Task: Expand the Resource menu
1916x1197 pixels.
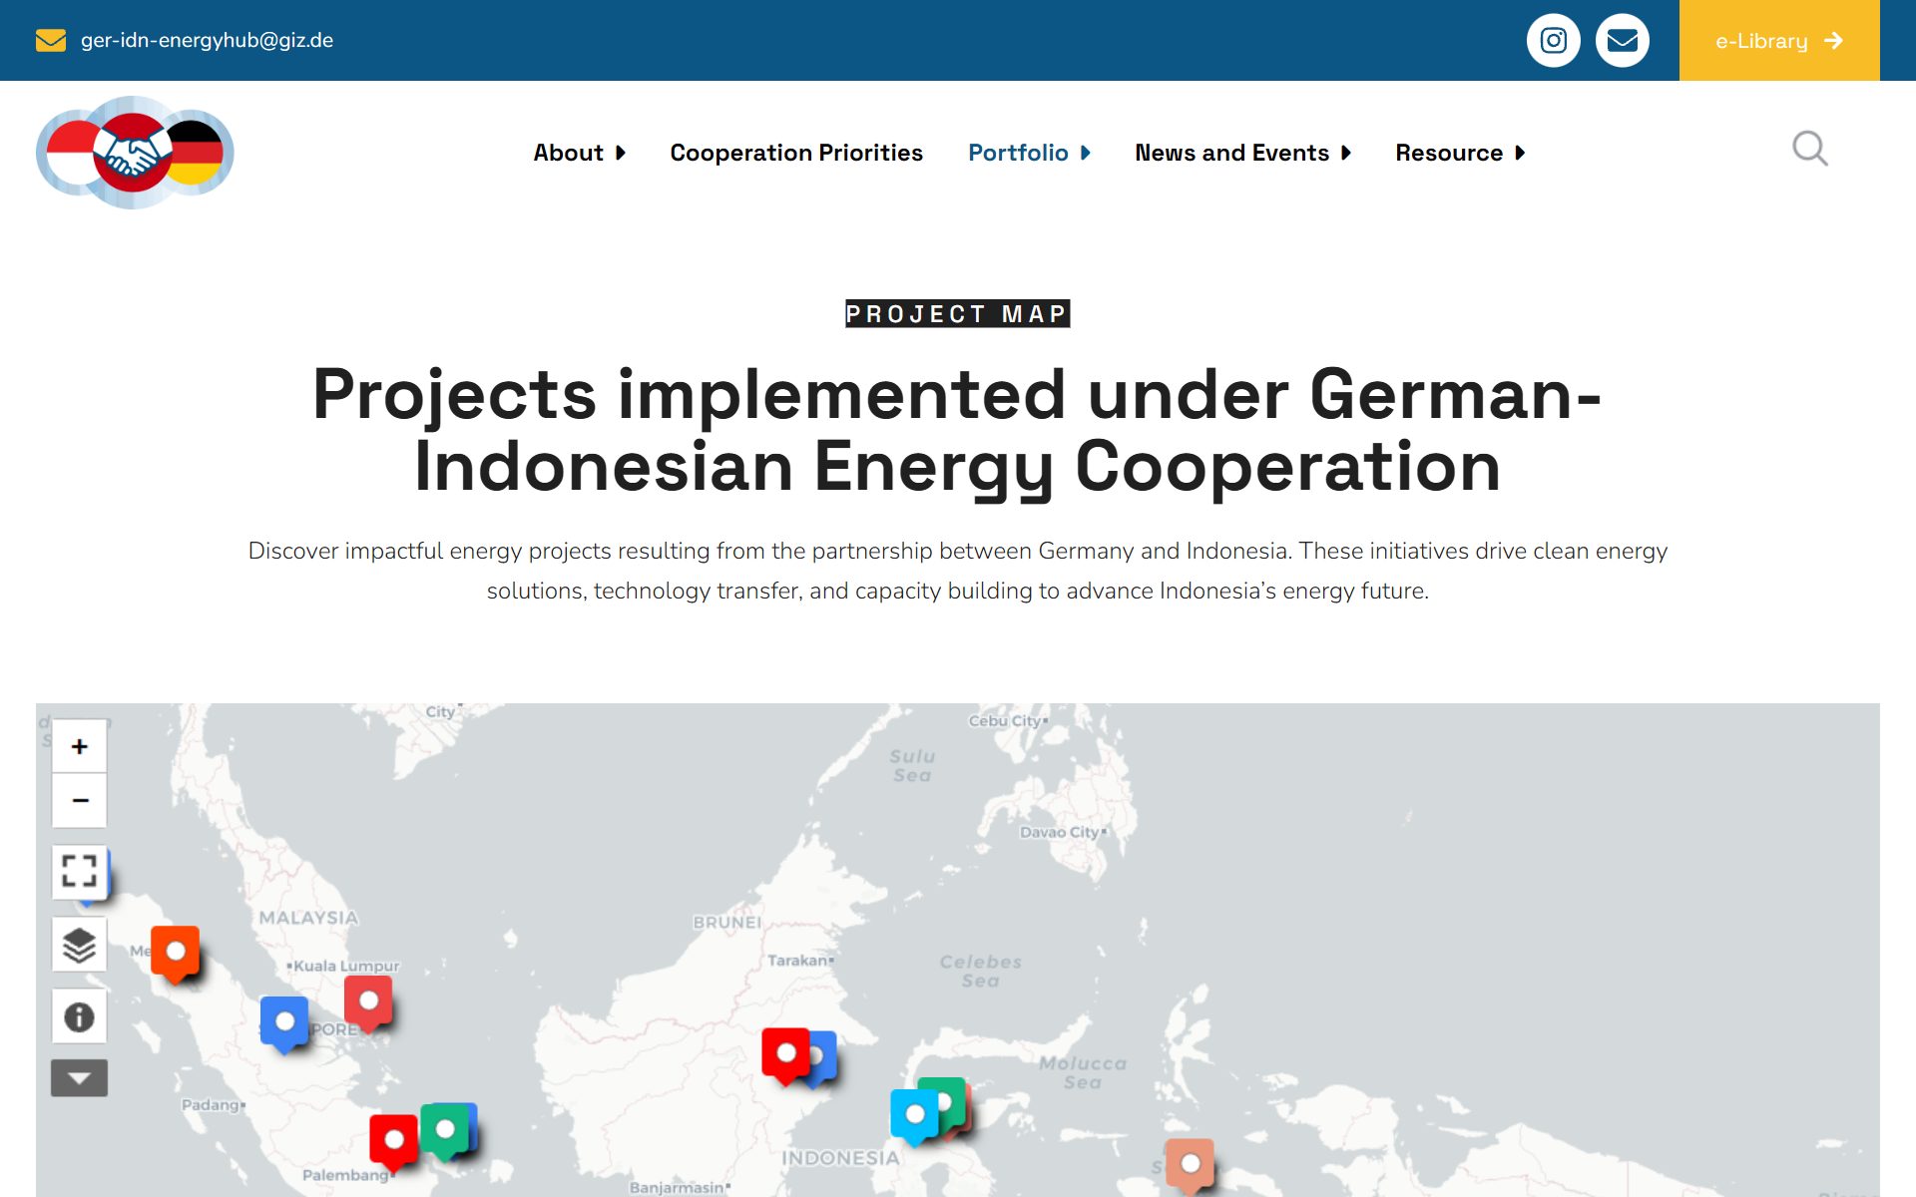Action: coord(1461,153)
